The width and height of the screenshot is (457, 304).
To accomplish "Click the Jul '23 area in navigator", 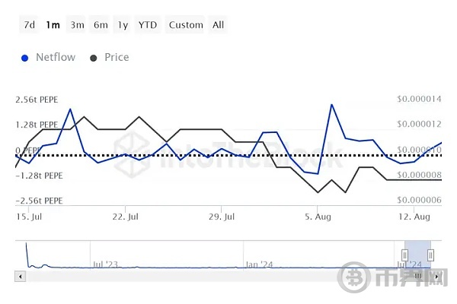I will pos(108,264).
